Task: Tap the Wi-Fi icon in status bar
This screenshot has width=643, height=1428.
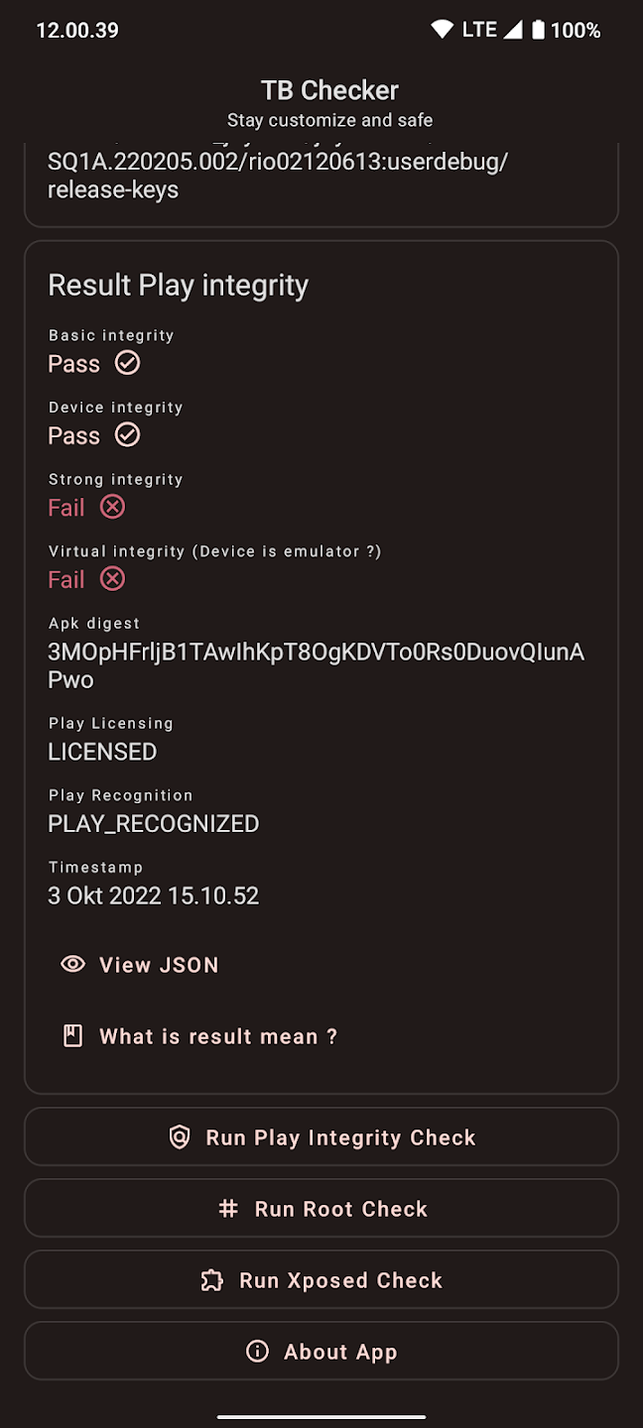Action: coord(442,30)
